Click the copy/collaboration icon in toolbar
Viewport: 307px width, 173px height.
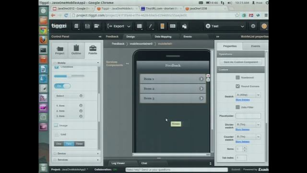pyautogui.click(x=184, y=26)
